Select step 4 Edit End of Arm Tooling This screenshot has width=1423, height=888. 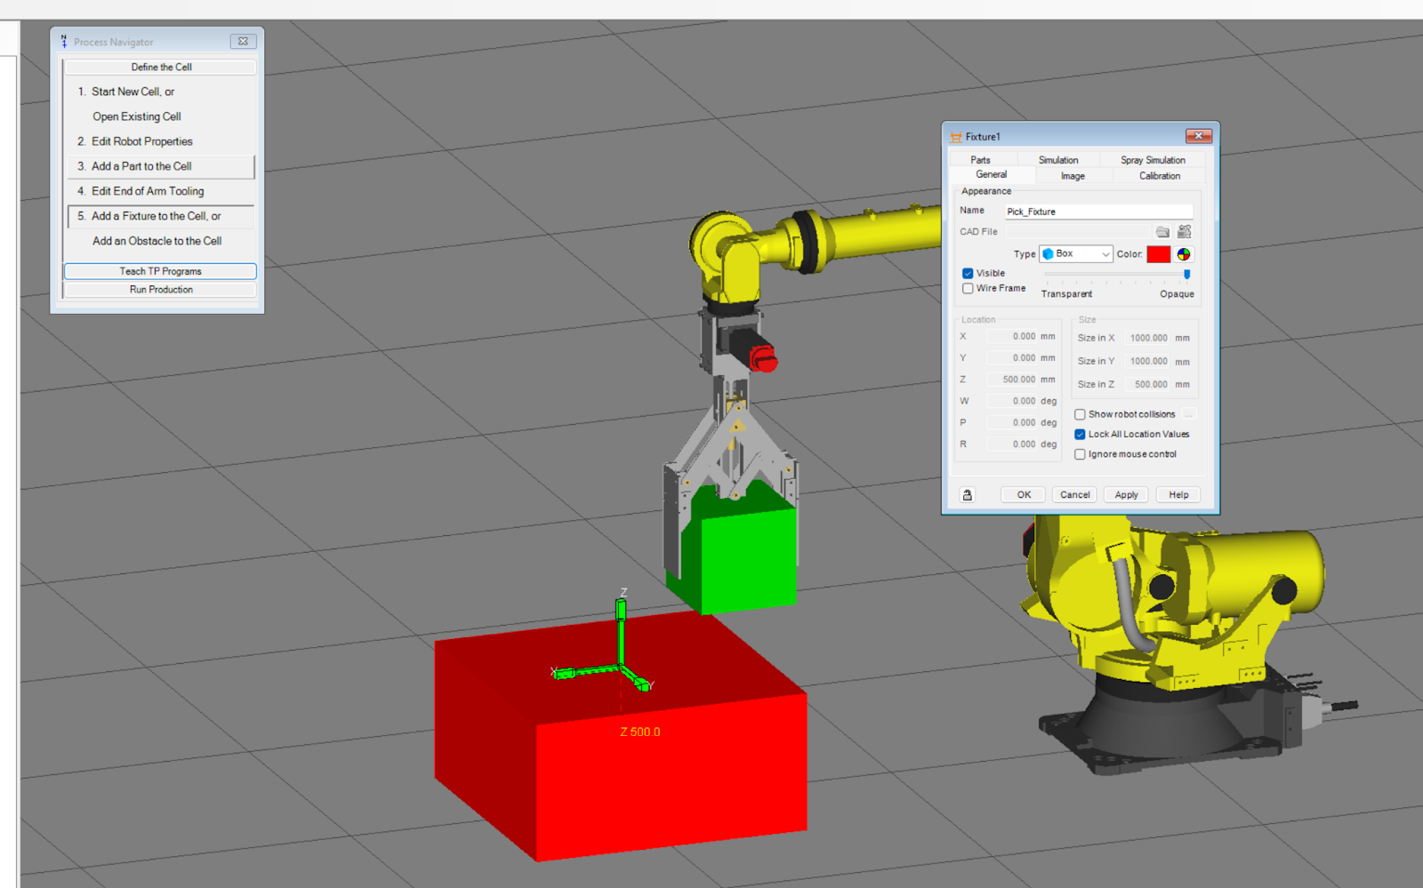(160, 191)
